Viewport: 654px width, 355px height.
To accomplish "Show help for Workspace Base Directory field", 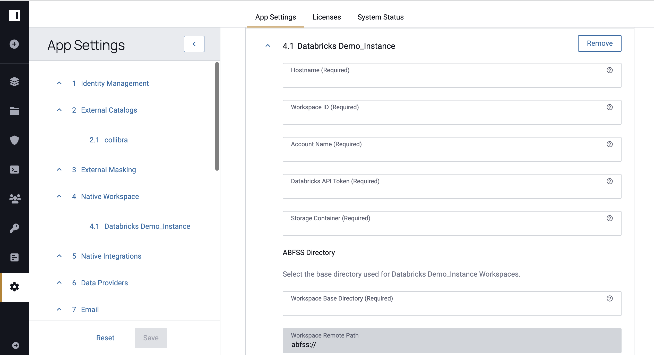I will [610, 298].
